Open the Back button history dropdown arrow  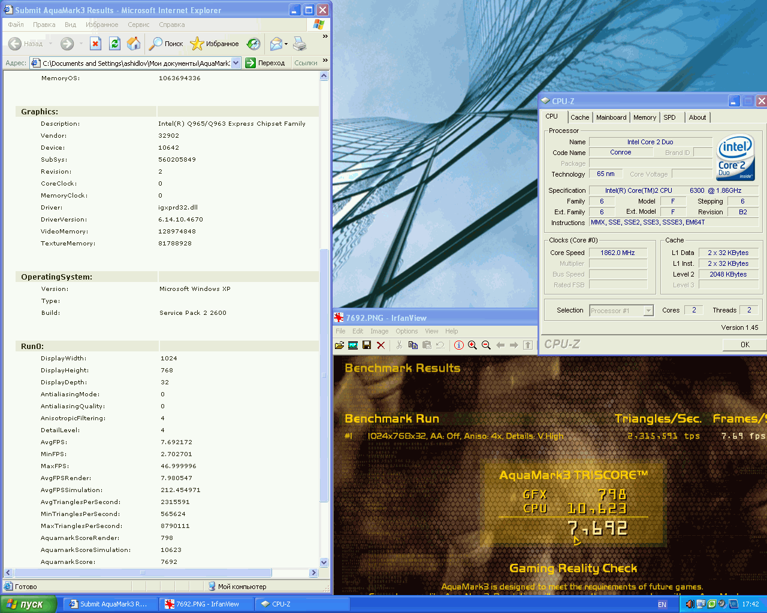50,43
